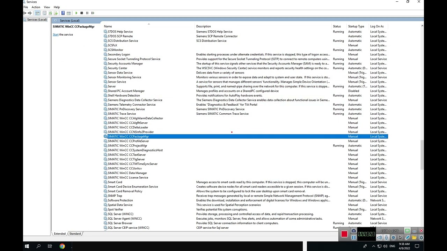Sort by the Log On As column header
The image size is (447, 251).
pos(379,26)
